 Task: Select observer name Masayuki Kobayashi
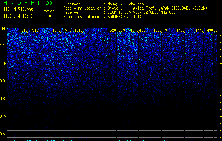tap(127, 4)
